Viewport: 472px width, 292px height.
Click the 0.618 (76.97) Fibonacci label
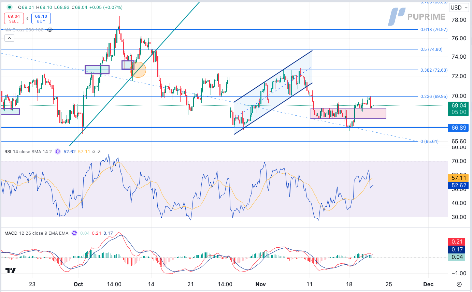[x=433, y=30]
